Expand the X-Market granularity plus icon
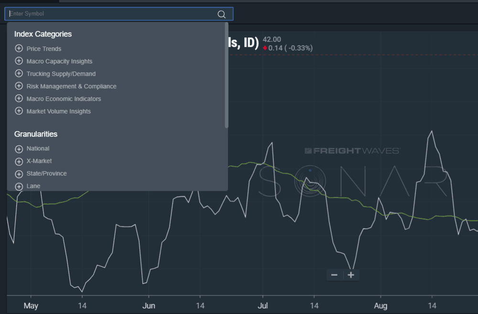 click(19, 161)
